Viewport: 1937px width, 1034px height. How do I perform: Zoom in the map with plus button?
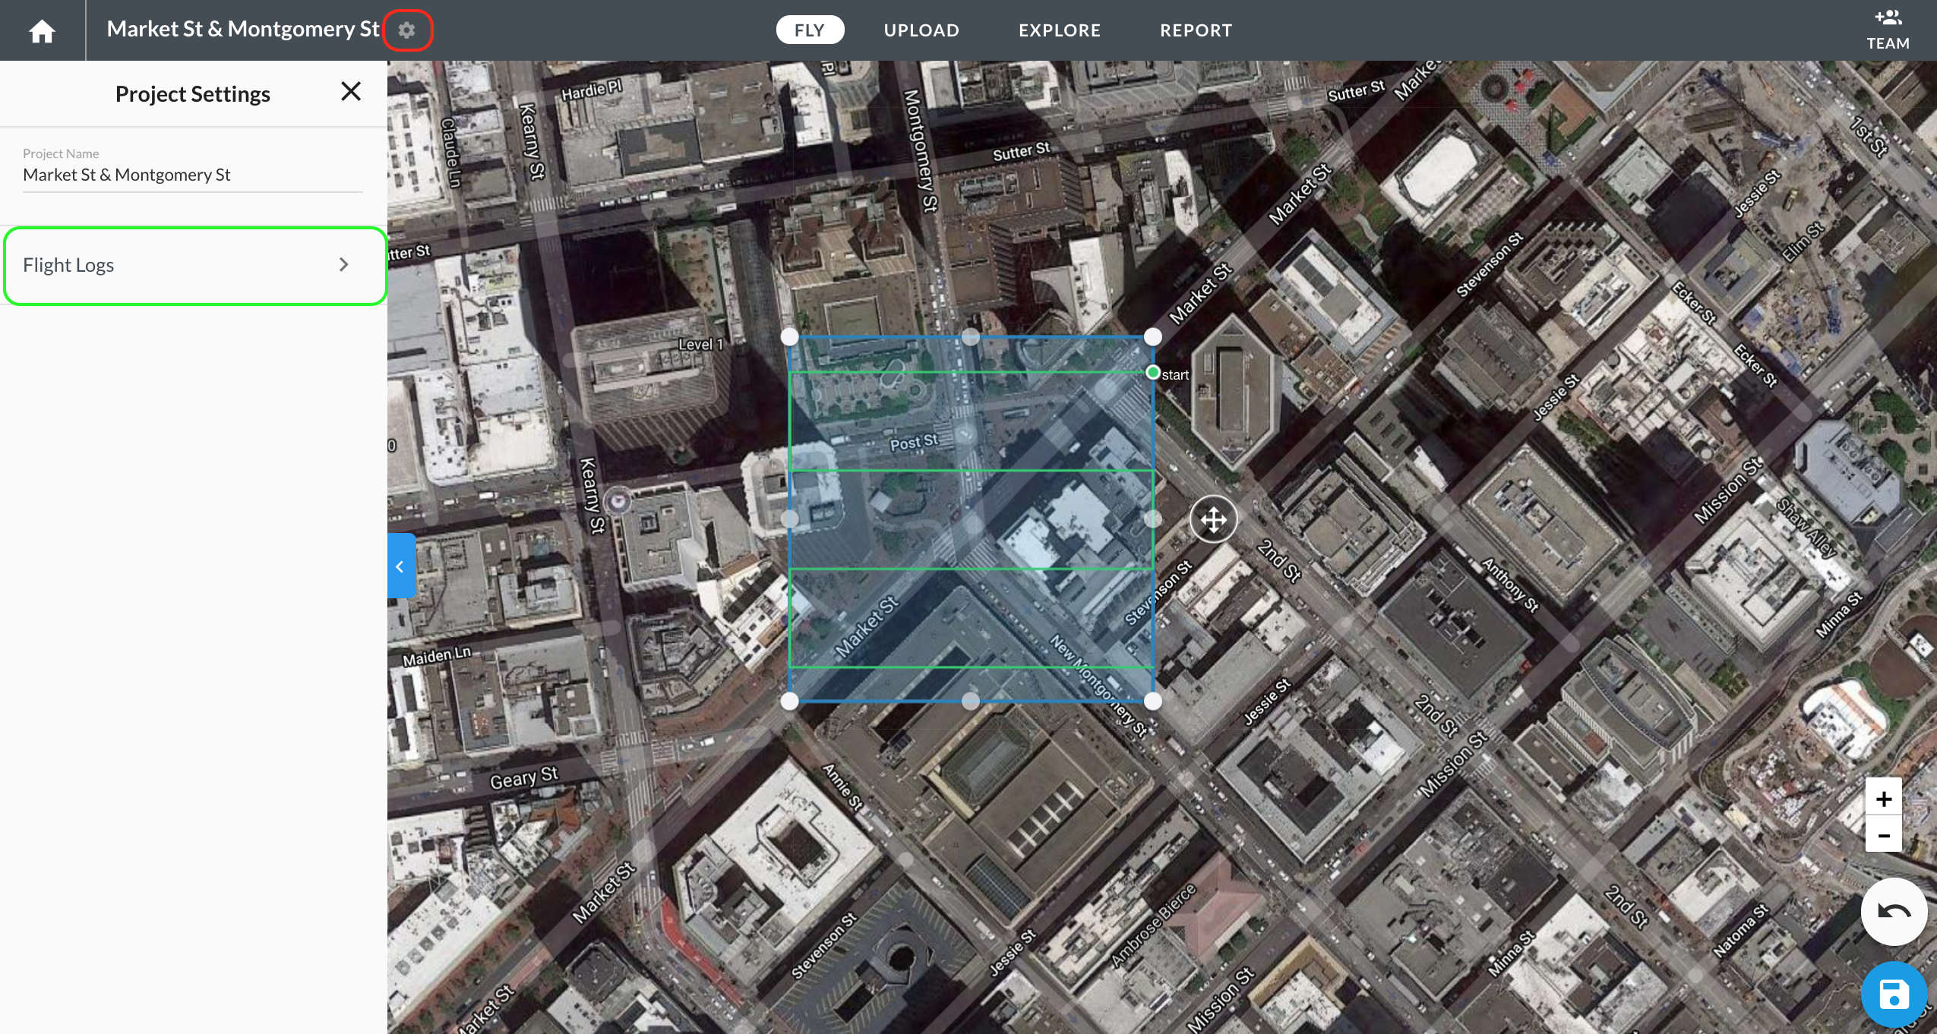coord(1883,799)
